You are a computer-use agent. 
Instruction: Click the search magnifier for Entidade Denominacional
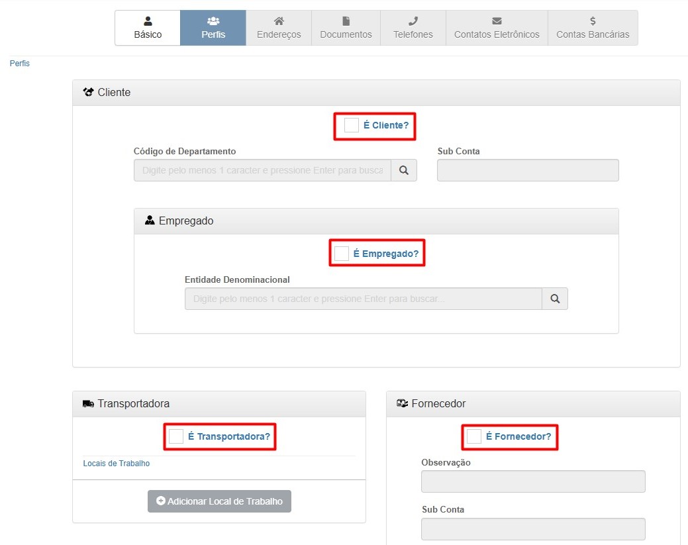tap(555, 299)
